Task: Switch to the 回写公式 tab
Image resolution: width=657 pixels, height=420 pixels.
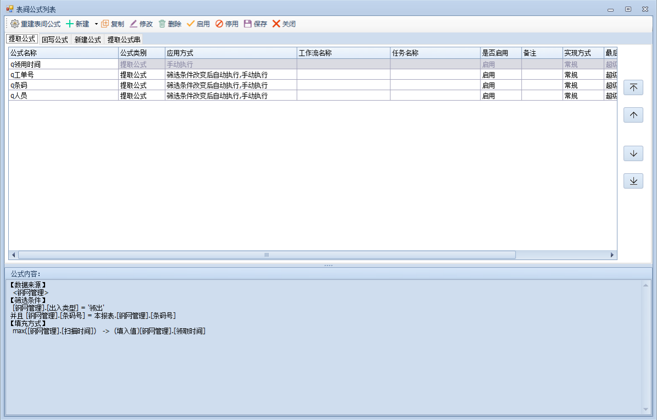Action: pos(54,40)
